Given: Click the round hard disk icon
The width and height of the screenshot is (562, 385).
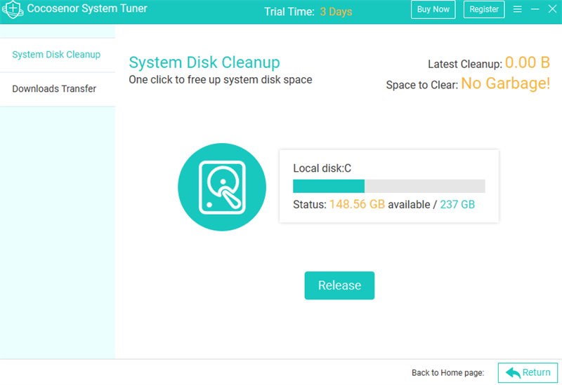Looking at the screenshot, I should tap(222, 187).
